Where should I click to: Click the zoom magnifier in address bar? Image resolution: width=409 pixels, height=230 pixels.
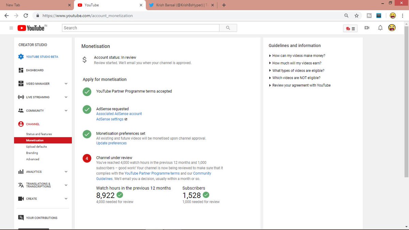[x=347, y=16]
